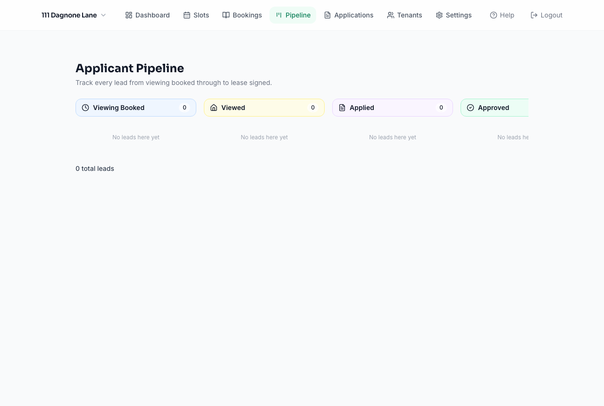Select the Viewing Booked column header
The image size is (604, 406).
(136, 108)
